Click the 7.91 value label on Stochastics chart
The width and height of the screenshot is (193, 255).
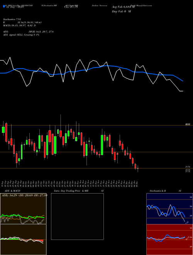click(187, 222)
